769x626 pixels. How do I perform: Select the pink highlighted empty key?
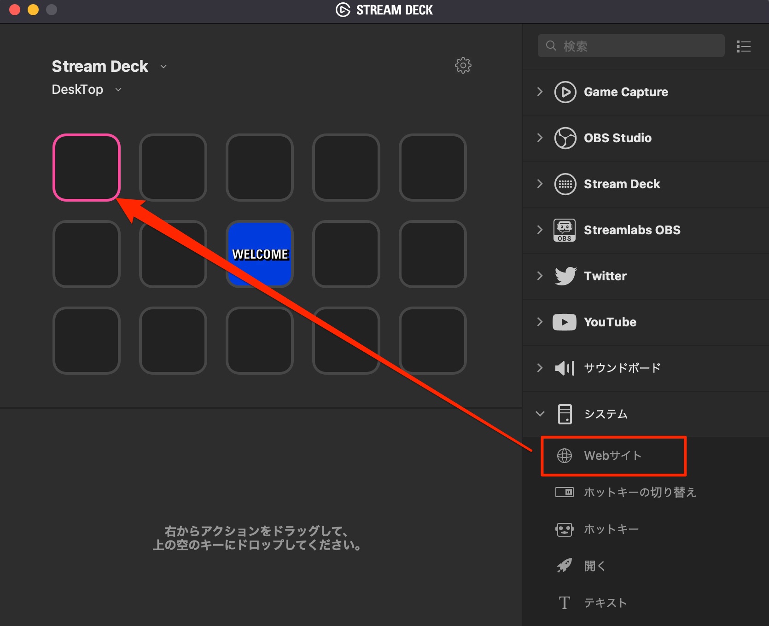(x=87, y=168)
